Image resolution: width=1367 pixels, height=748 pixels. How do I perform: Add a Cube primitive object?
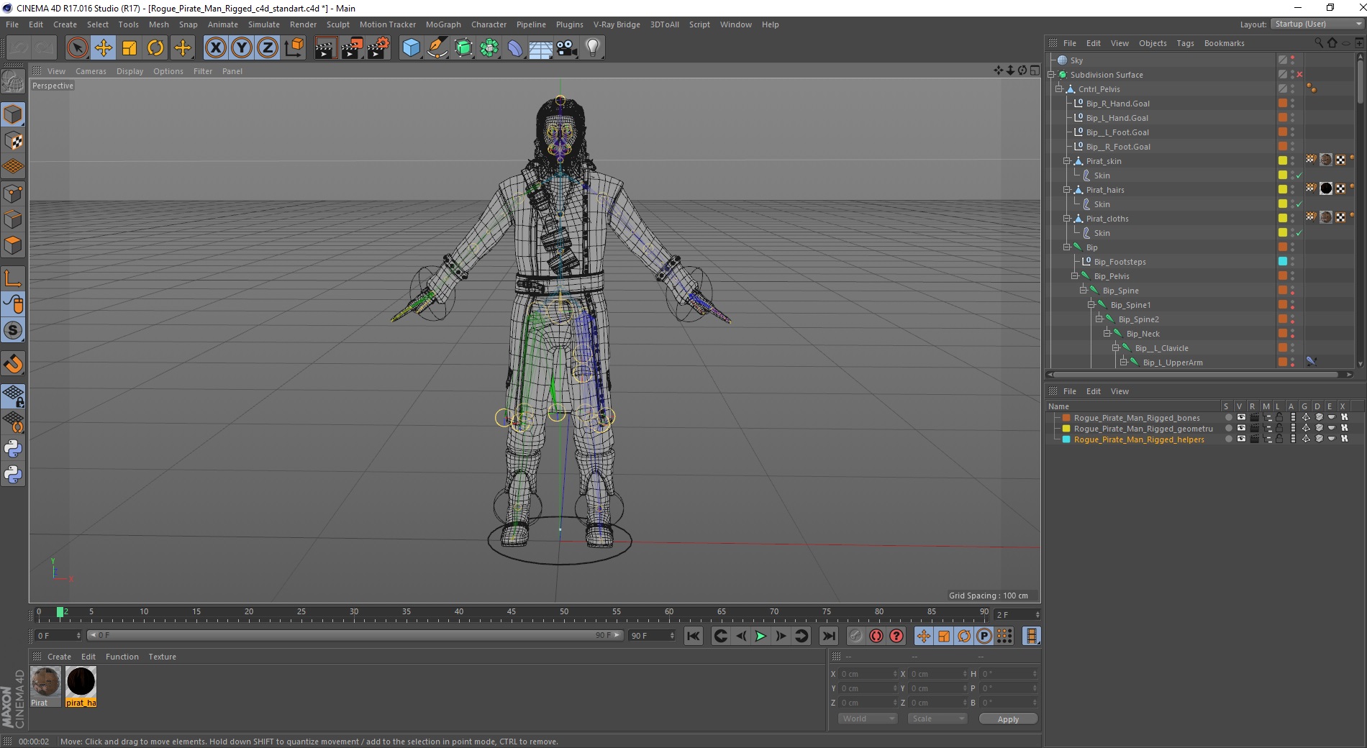[x=411, y=48]
